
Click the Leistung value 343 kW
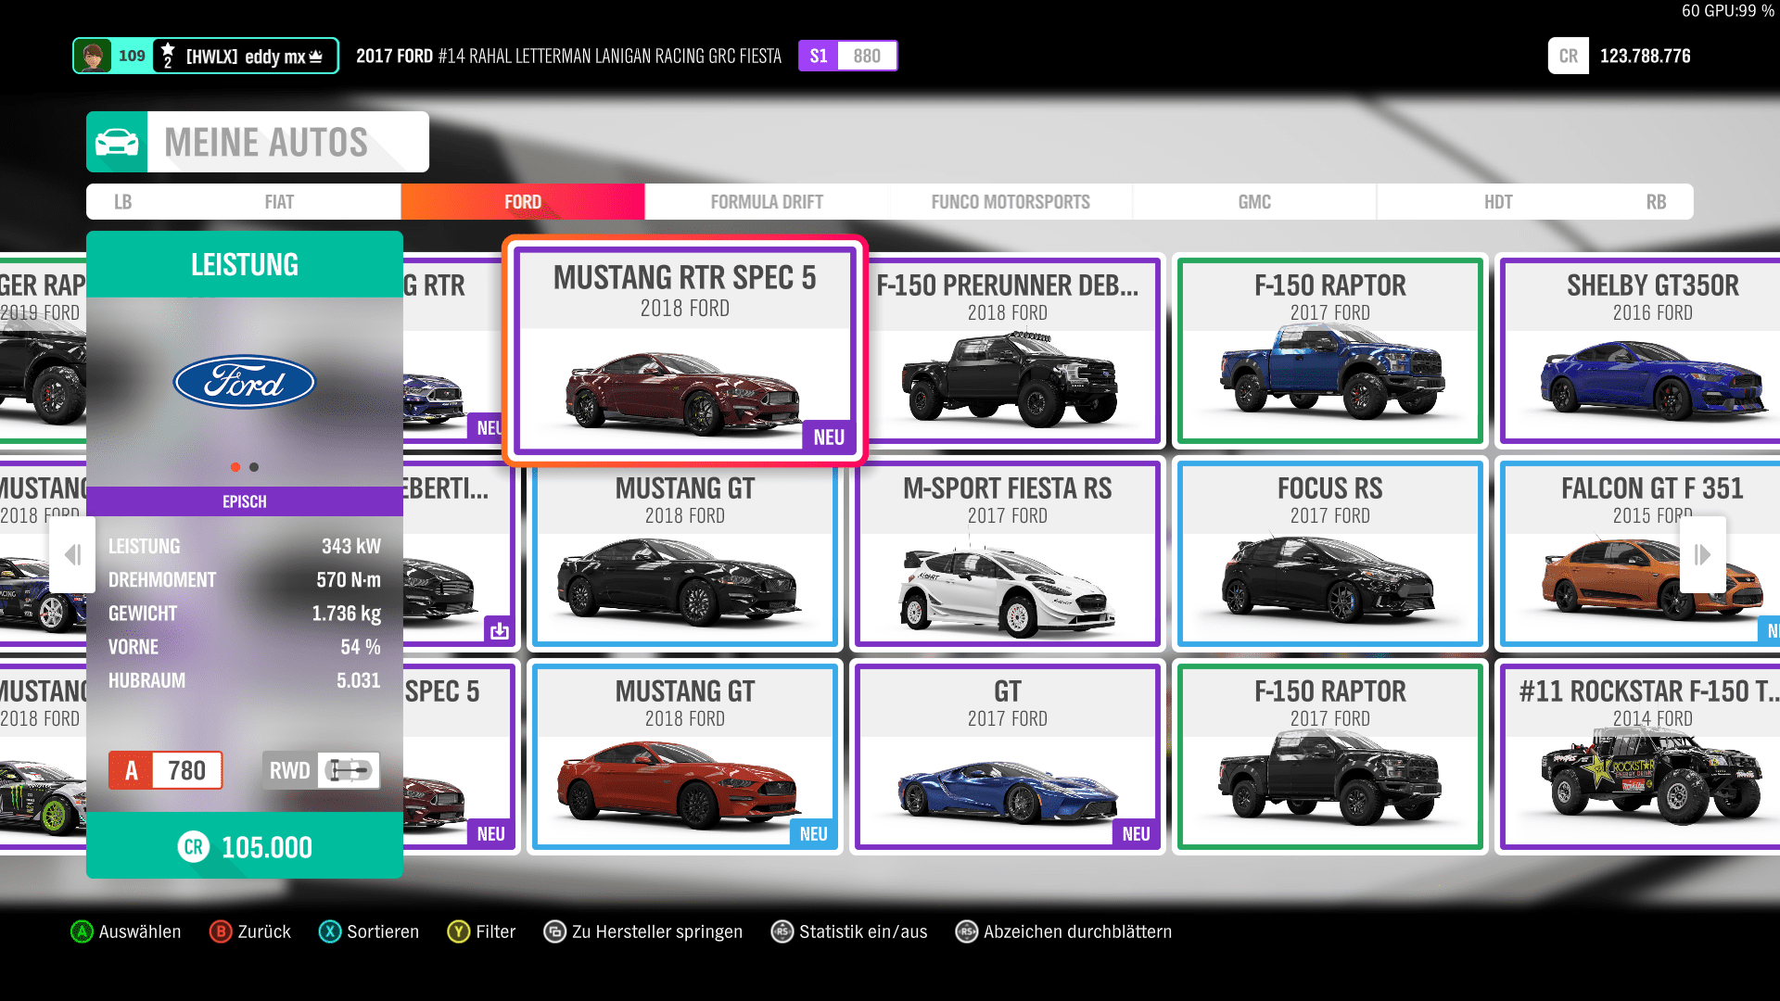tap(350, 546)
